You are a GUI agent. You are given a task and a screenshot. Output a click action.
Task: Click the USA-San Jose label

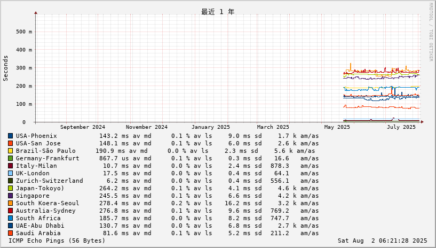38,143
